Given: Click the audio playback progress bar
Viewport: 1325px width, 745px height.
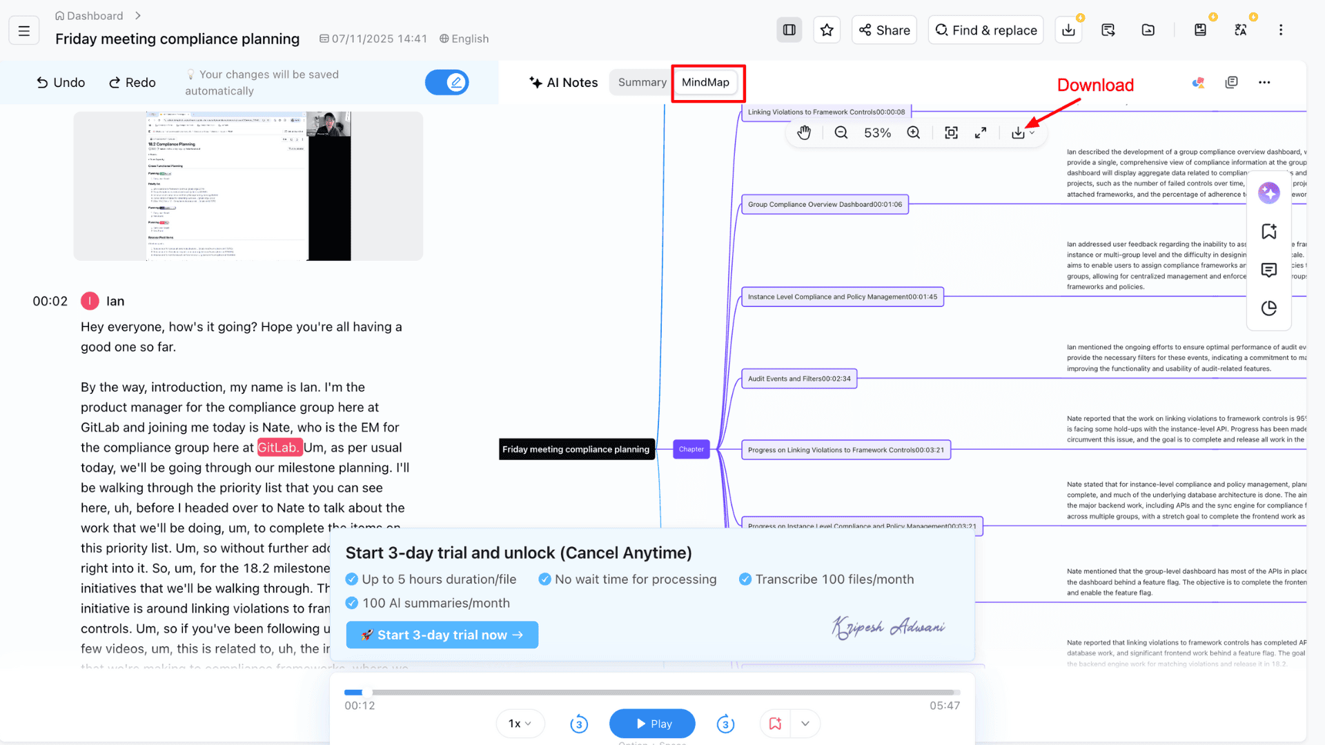Looking at the screenshot, I should coord(652,693).
